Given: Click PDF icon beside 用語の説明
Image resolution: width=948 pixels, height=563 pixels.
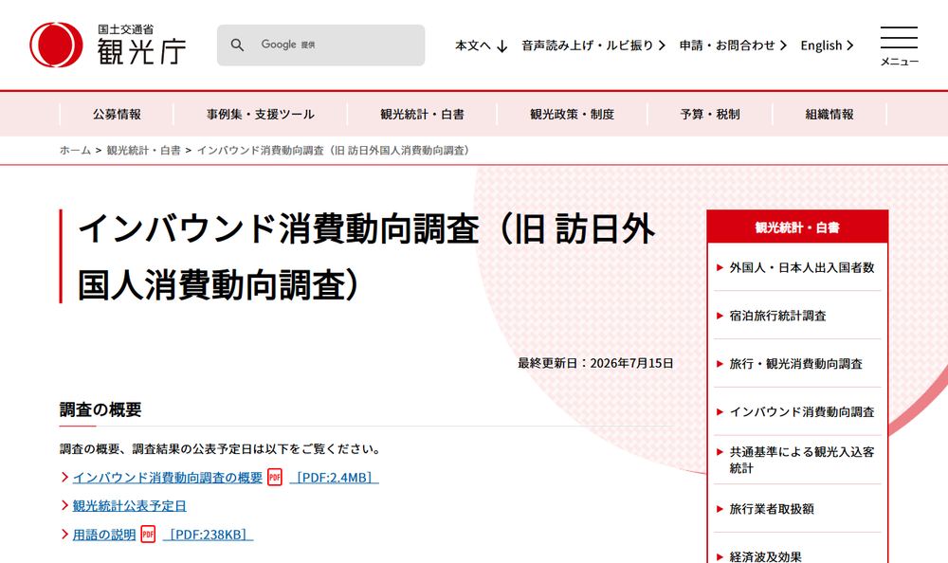Looking at the screenshot, I should 148,534.
